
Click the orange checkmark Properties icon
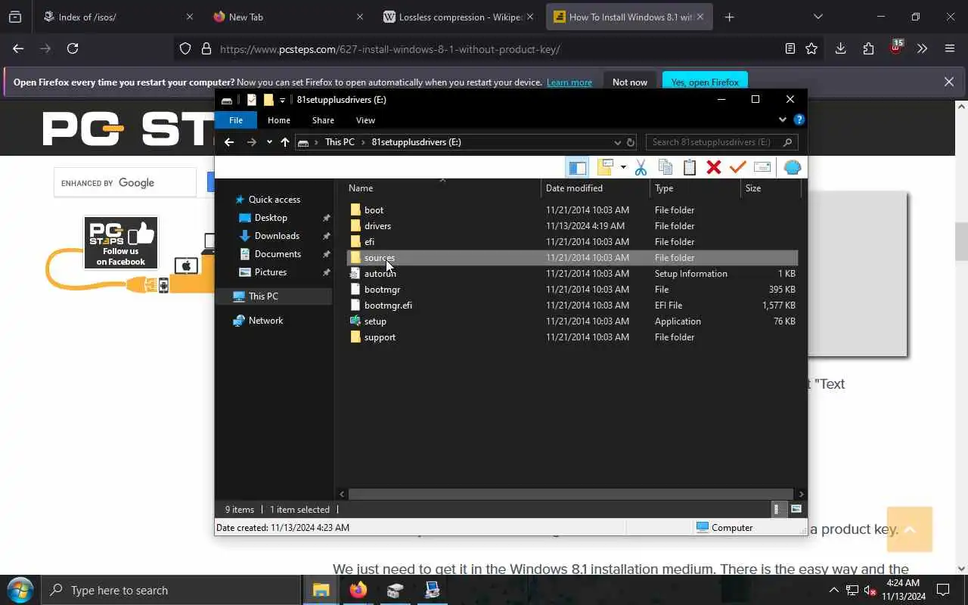(738, 167)
